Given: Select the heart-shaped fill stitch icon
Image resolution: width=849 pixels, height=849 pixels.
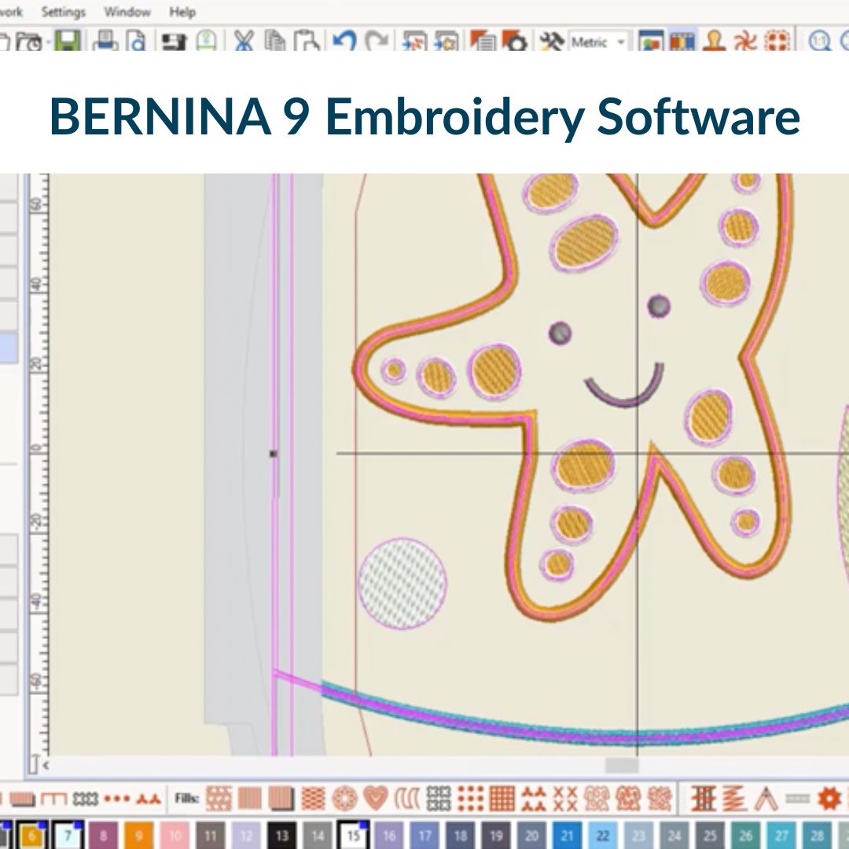Looking at the screenshot, I should pyautogui.click(x=375, y=799).
